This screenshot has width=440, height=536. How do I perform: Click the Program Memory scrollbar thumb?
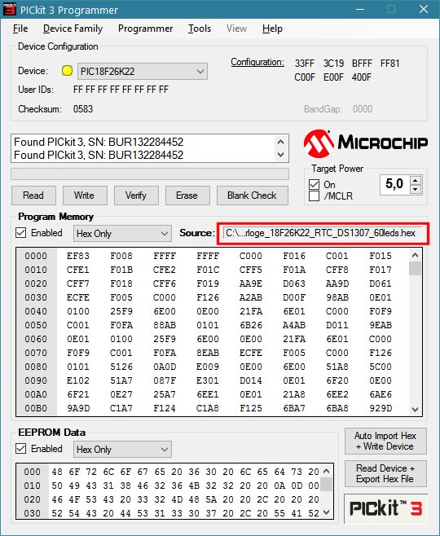pyautogui.click(x=415, y=269)
